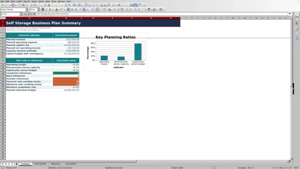The height and width of the screenshot is (169, 300).
Task: Toggle align right for cell
Action: click(x=76, y=9)
